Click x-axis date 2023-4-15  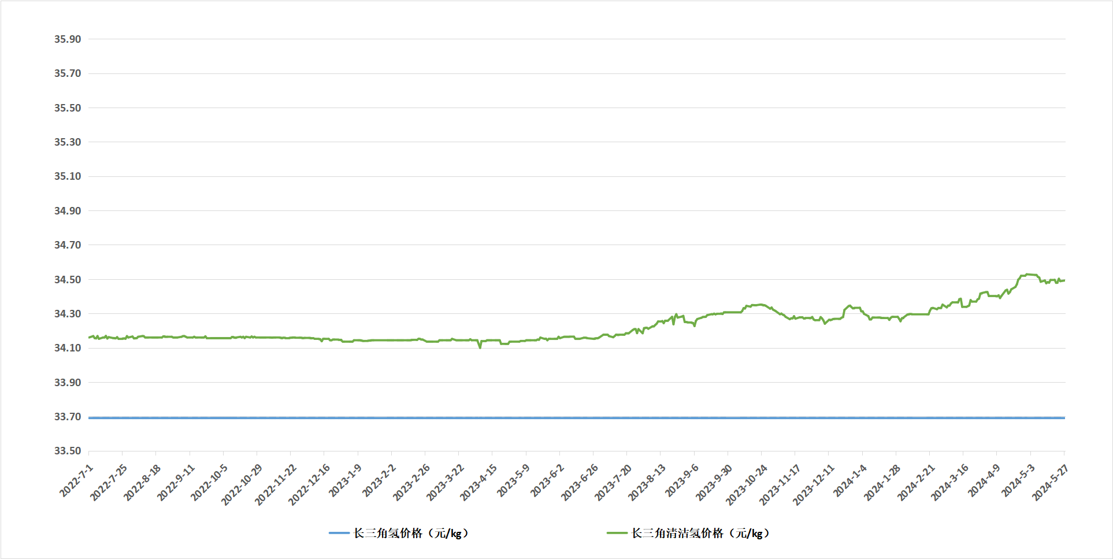pos(478,482)
